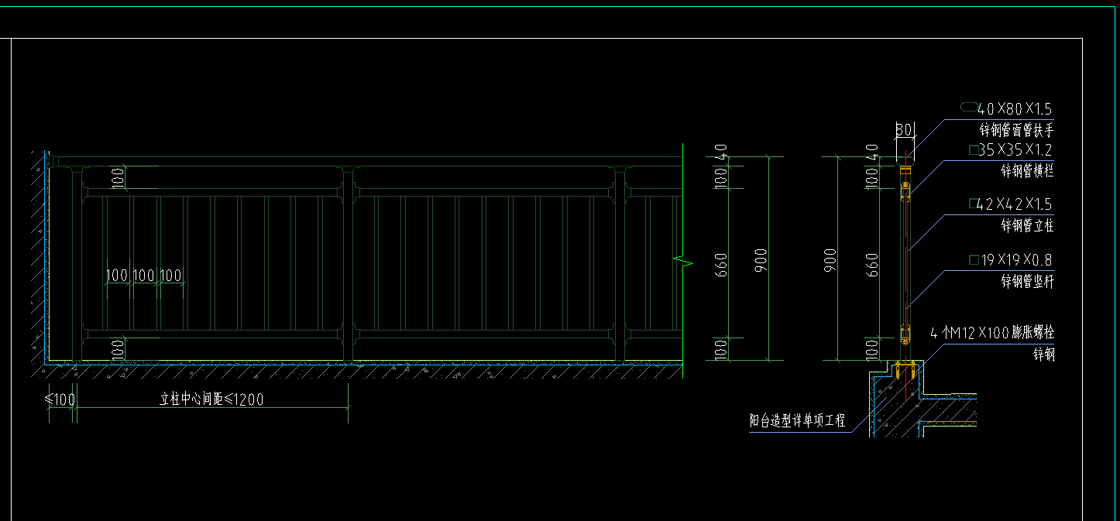Select the 阳台造型详单项工程 leader text
Image resolution: width=1120 pixels, height=521 pixels.
[x=798, y=422]
